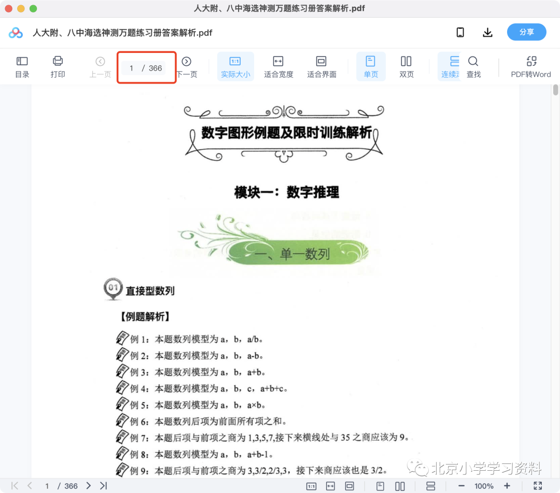Click heading 模块一：数字推理
Image resolution: width=560 pixels, height=493 pixels.
tap(286, 192)
